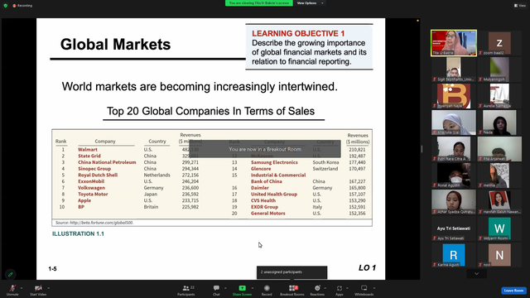Expand the chat options arrow
The height and width of the screenshot is (298, 530).
(x=225, y=288)
